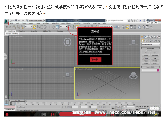Click the Cylinder primitive button
Screen dimensions: 165x117
(146, 58)
